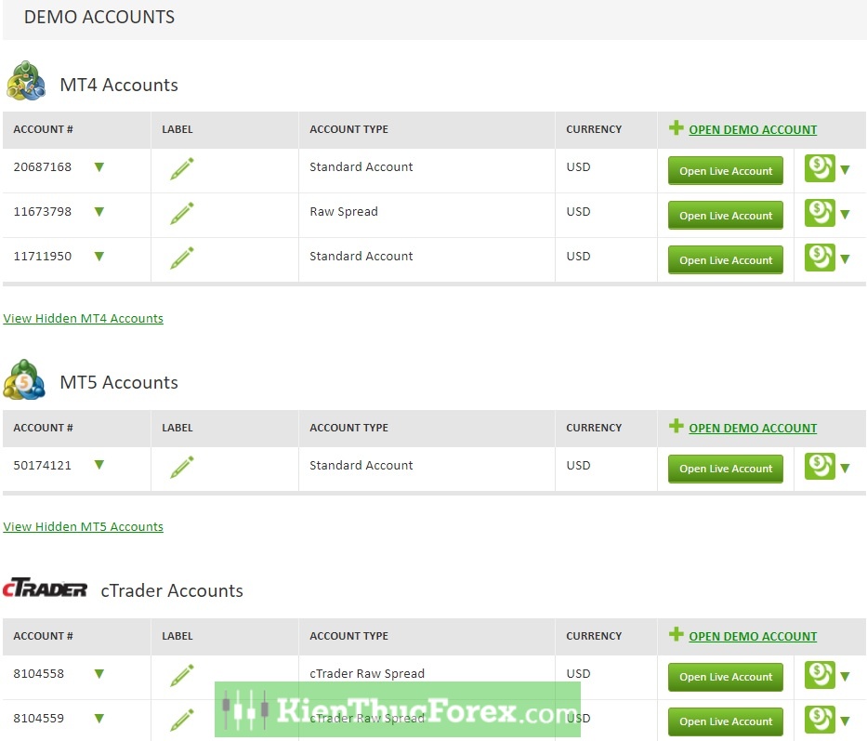Screen dimensions: 867x741
Task: Click funds coin icon for account 11711950
Action: (x=820, y=258)
